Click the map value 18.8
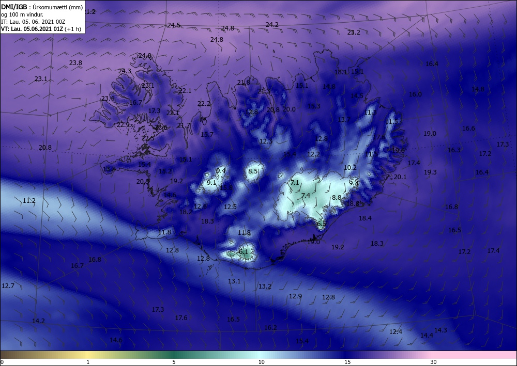 point(353,204)
